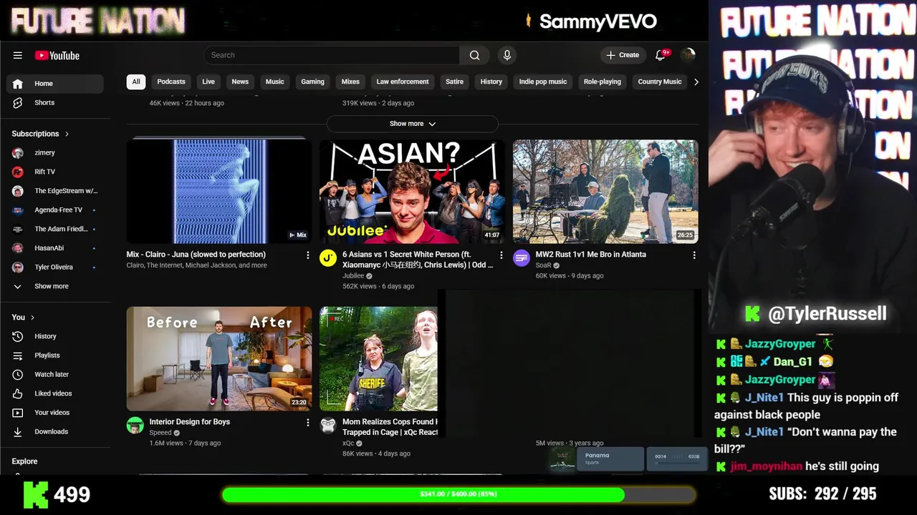Seek in the Panama song progress bar

(x=677, y=463)
